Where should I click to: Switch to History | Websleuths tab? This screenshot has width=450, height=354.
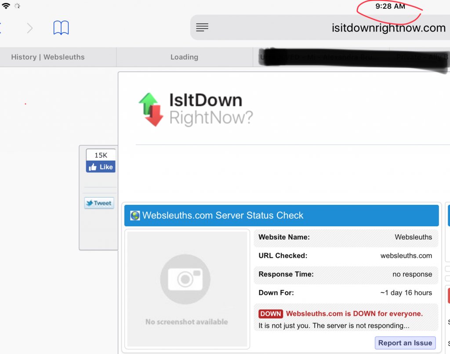(x=48, y=57)
